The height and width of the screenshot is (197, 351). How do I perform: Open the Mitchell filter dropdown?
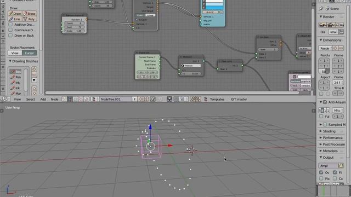coord(338,111)
